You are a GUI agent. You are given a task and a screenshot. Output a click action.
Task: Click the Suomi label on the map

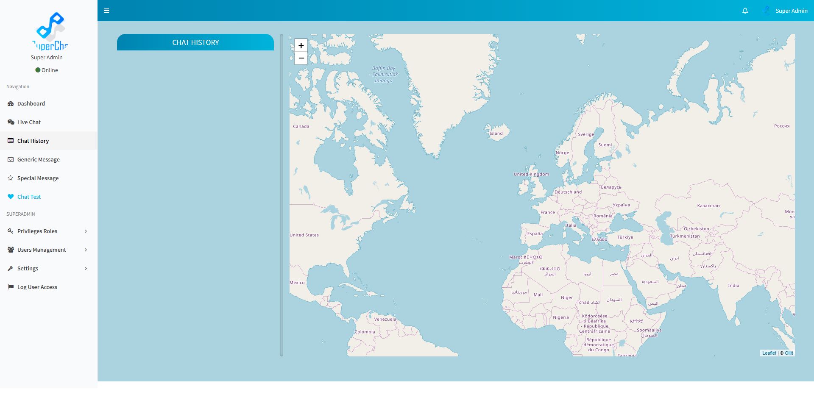coord(605,145)
